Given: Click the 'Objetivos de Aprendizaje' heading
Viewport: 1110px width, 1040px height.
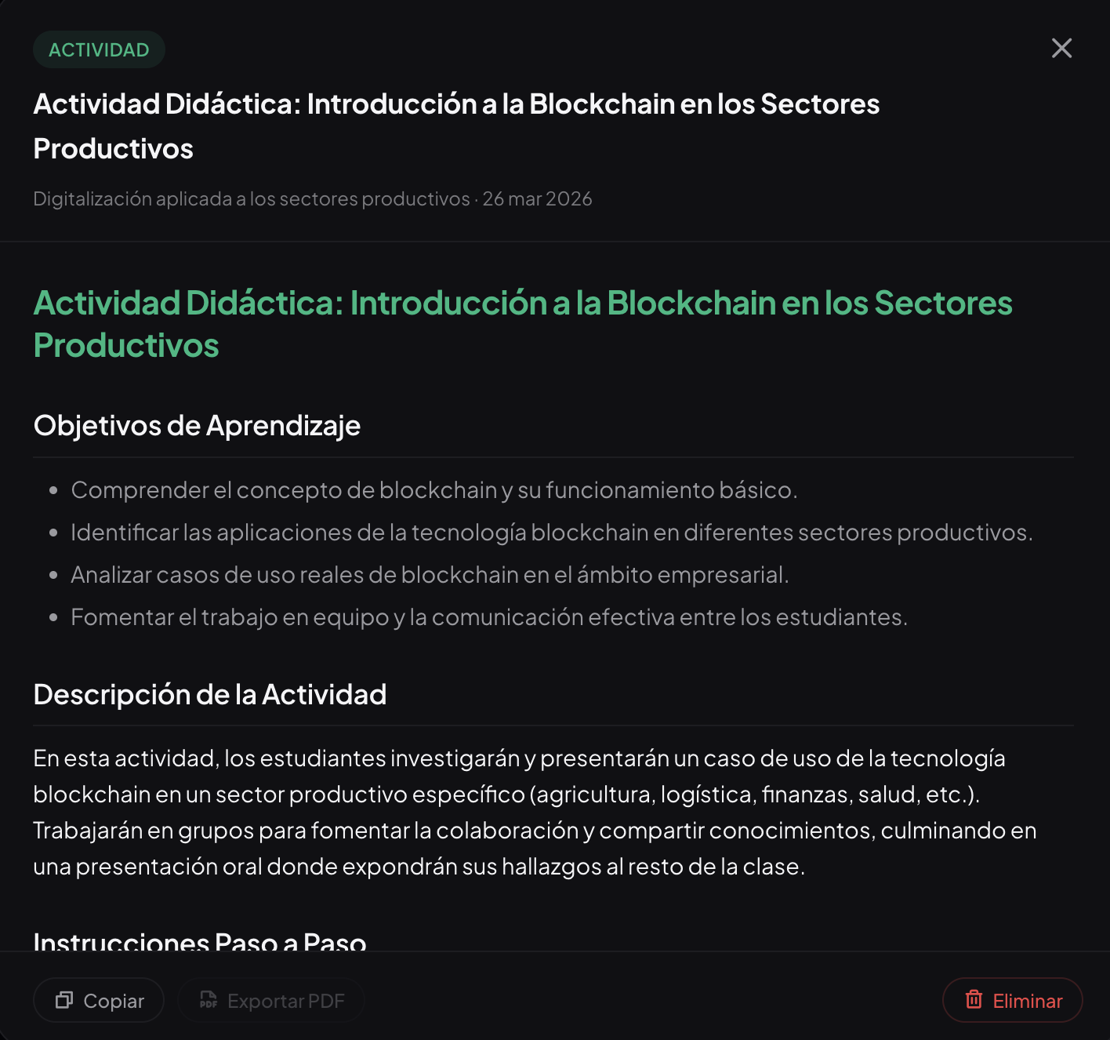Looking at the screenshot, I should pos(197,426).
